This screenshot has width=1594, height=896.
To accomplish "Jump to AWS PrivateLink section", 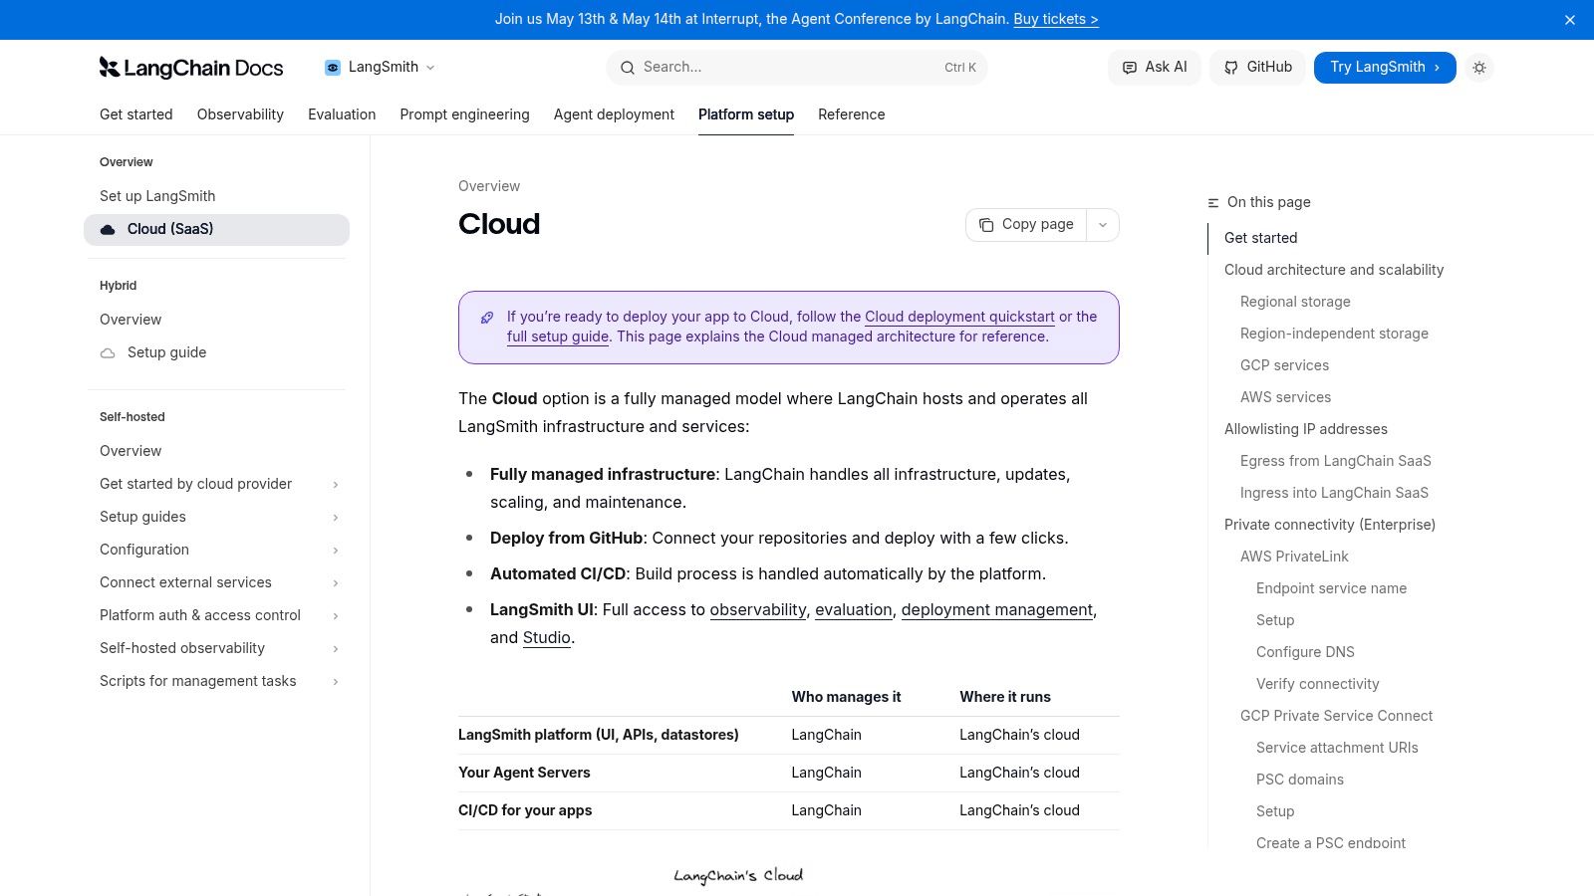I will click(x=1294, y=557).
